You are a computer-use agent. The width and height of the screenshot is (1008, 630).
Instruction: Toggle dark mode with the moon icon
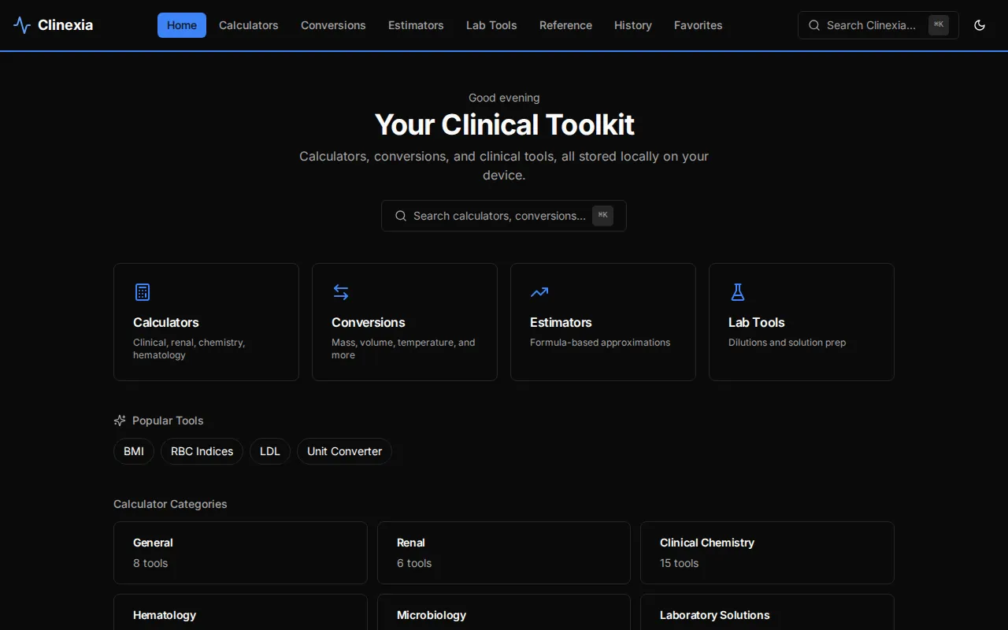coord(980,25)
